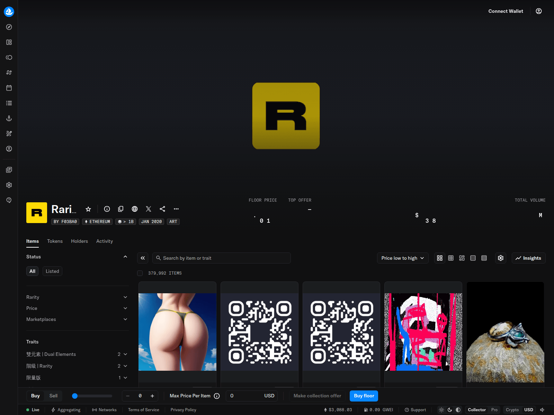The height and width of the screenshot is (415, 554).
Task: Add collection to watchlist with star icon
Action: click(x=88, y=209)
